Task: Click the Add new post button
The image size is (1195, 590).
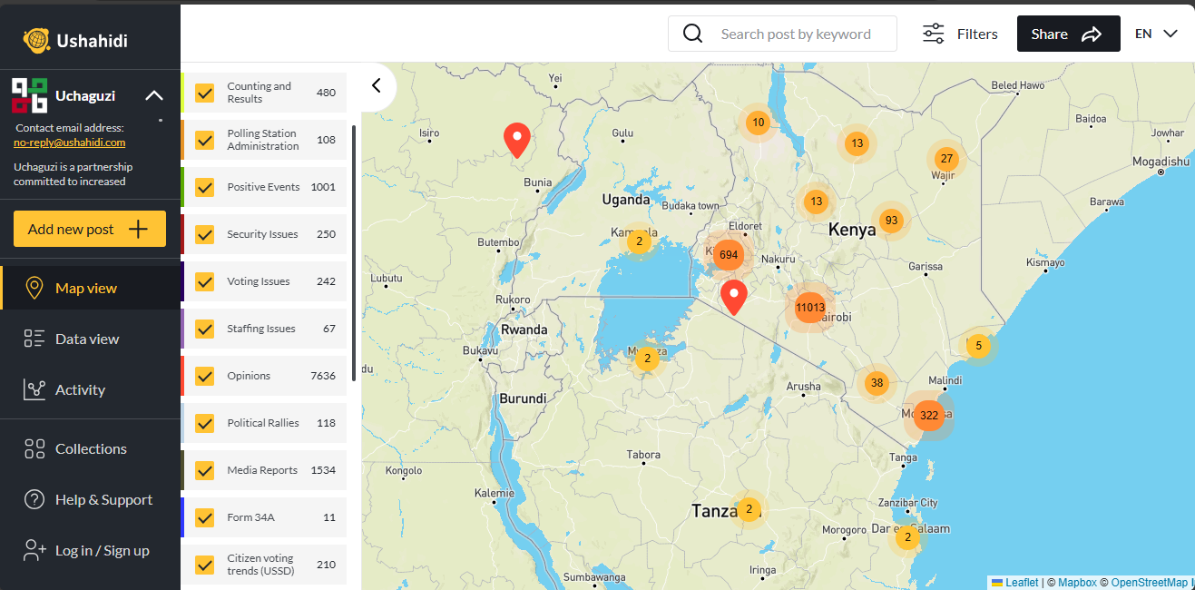Action: [x=90, y=229]
